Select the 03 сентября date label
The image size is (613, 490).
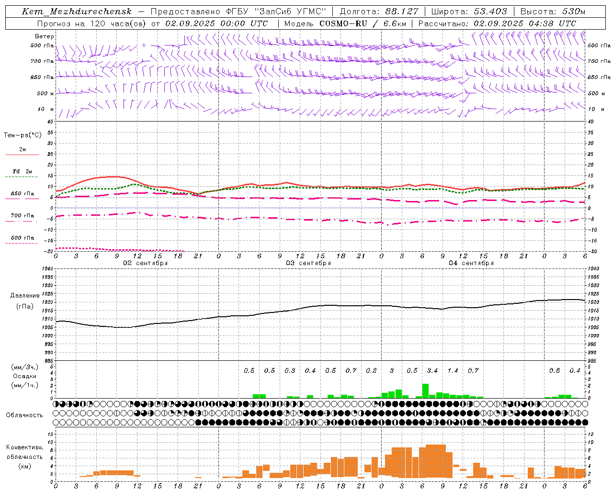click(308, 263)
